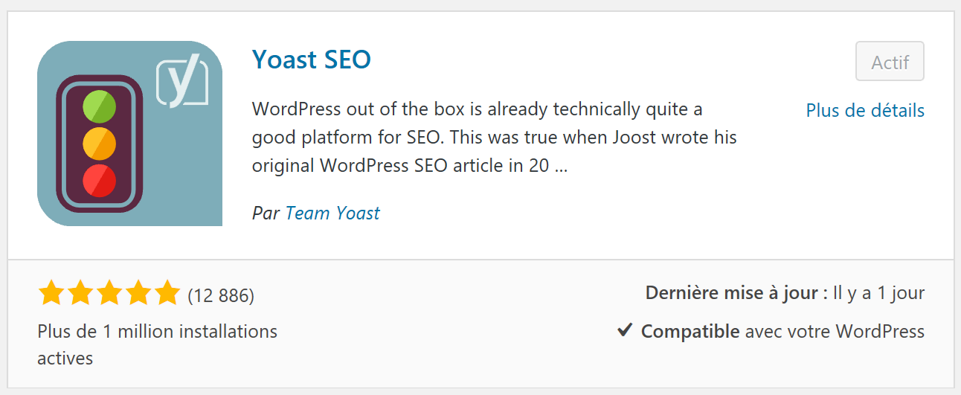
Task: Click the plugin description text
Action: click(x=494, y=138)
